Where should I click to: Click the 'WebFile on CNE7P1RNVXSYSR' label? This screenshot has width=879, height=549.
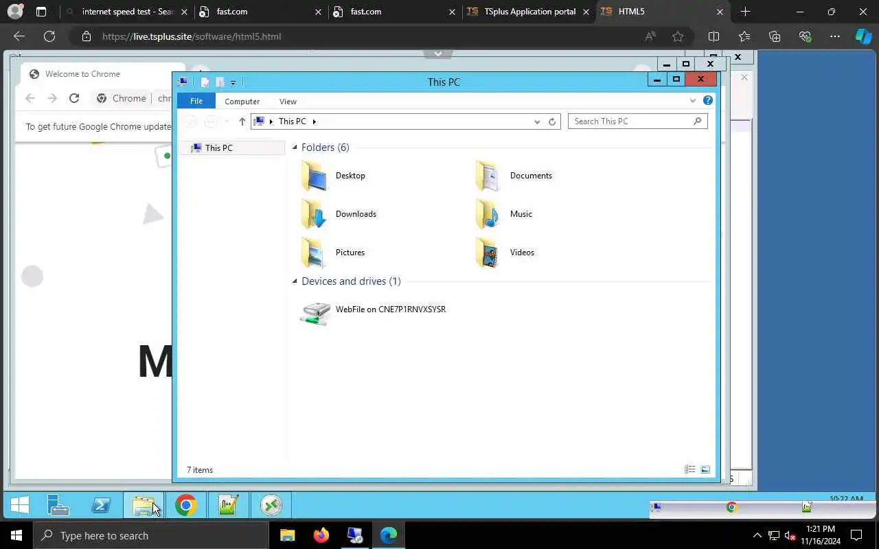point(391,309)
